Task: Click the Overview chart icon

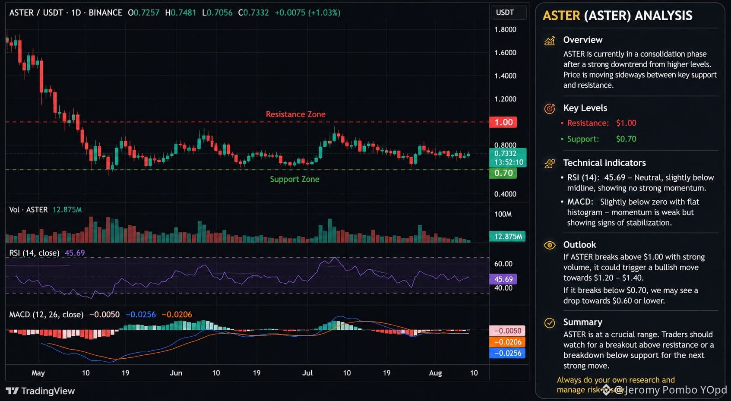Action: point(550,41)
